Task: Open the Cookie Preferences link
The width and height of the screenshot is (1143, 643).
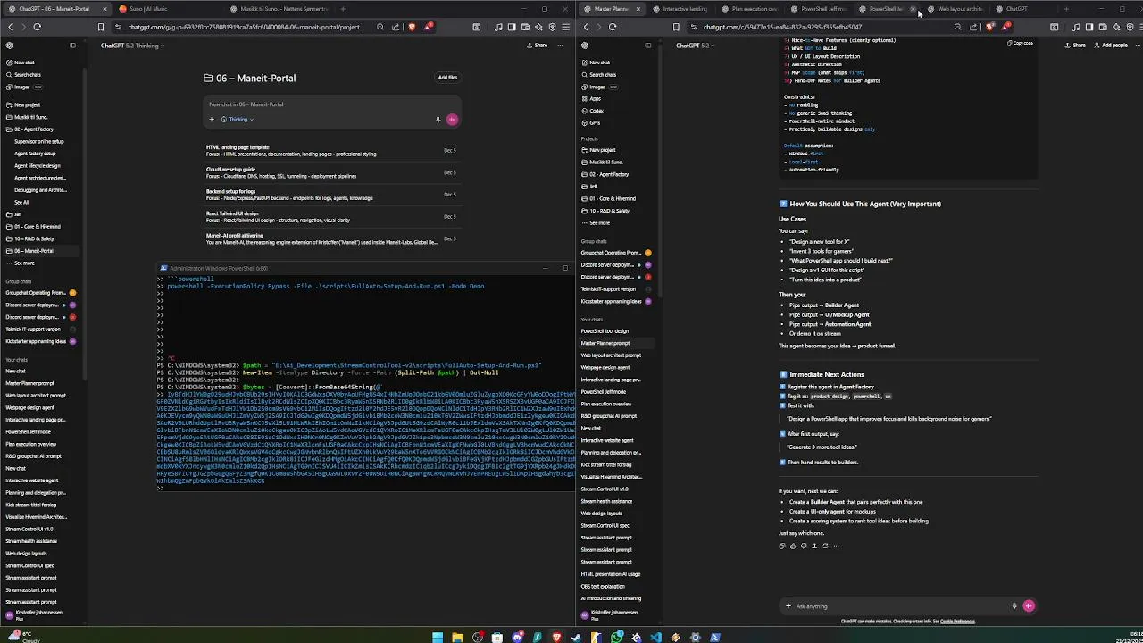Action: [x=957, y=622]
